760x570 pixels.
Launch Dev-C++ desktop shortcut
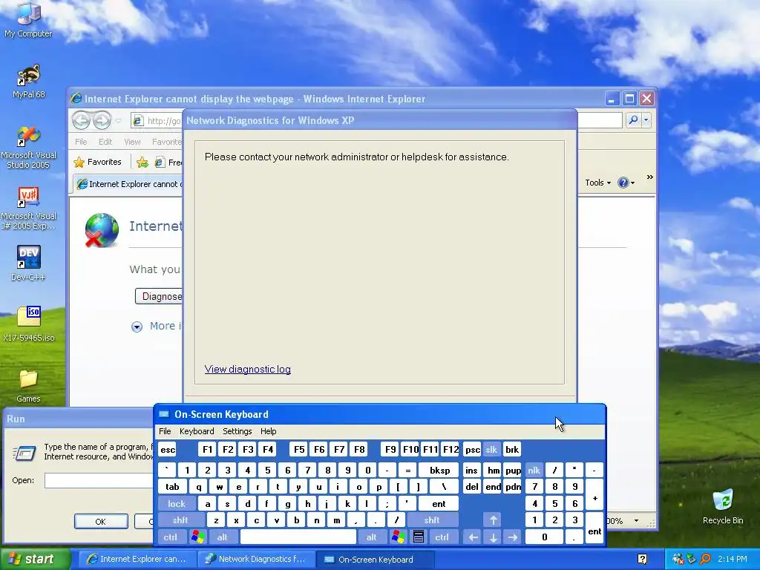click(28, 263)
